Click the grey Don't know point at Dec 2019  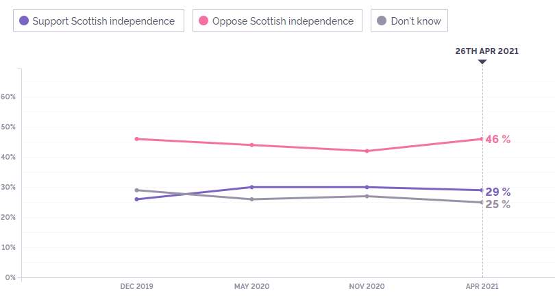tap(136, 190)
